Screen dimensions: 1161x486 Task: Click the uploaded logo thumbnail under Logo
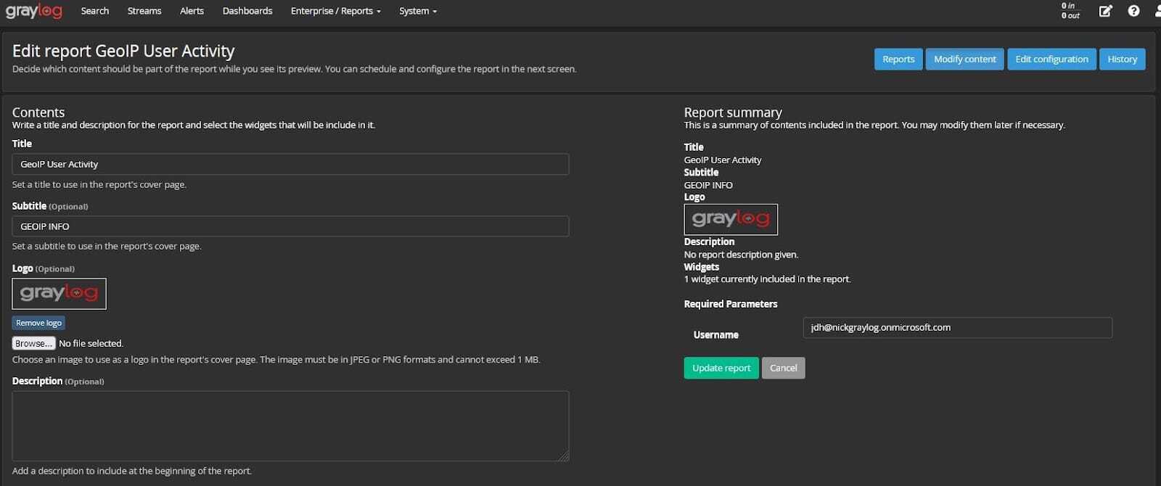click(59, 294)
